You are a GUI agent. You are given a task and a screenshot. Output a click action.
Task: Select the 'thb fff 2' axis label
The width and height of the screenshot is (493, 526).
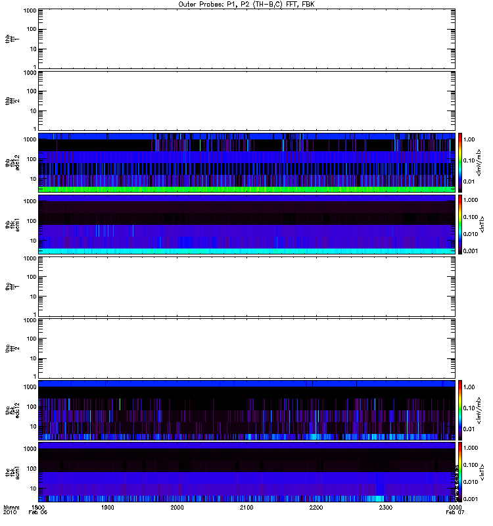[12, 101]
